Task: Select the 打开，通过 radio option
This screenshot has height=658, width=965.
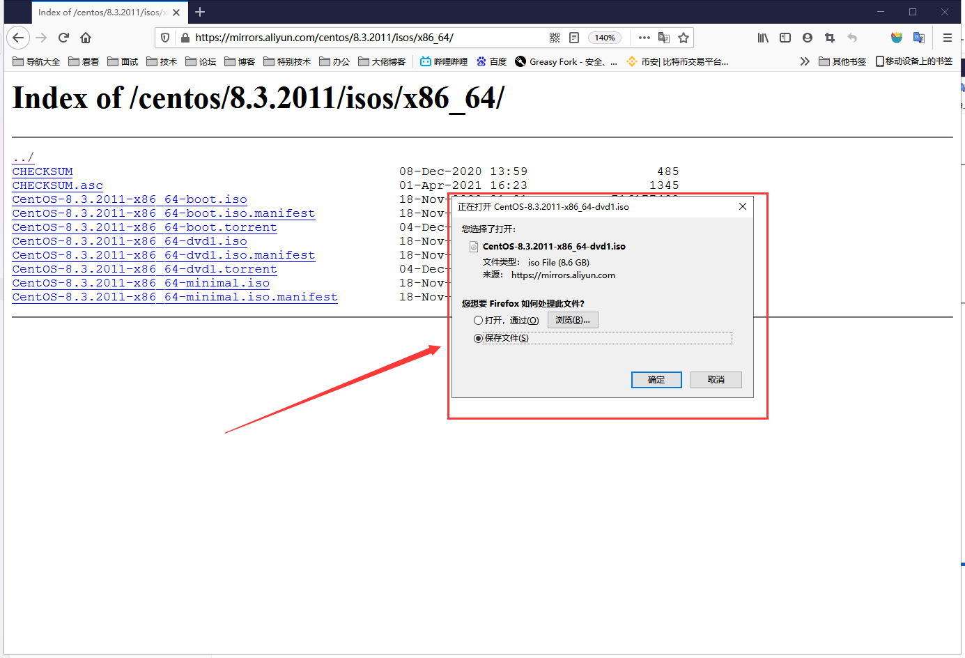Action: coord(478,321)
